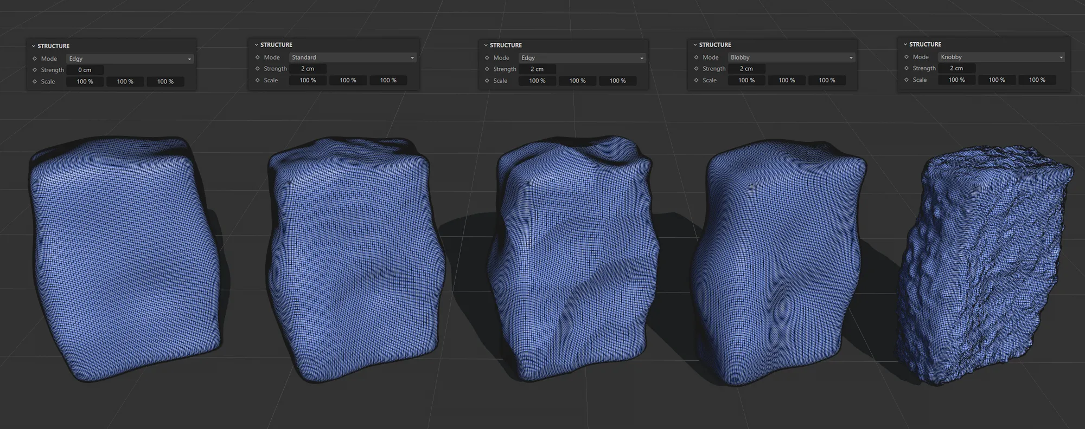Viewport: 1085px width, 429px height.
Task: Click the Mode keyframe diamond in the Knobby panel
Action: tap(907, 57)
